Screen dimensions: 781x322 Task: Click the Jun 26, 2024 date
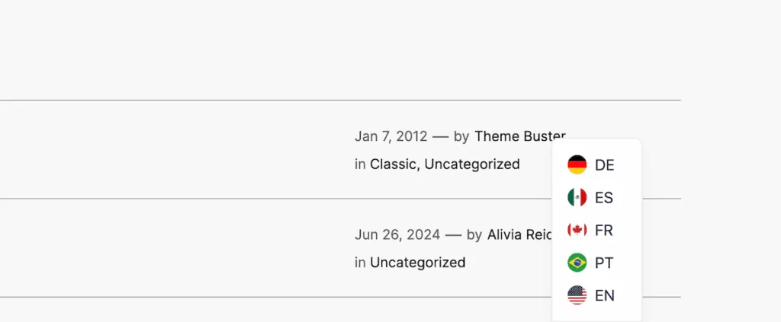397,234
